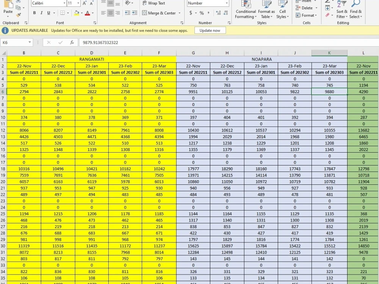Viewport: 379px width, 284px height.
Task: Open Find & Select menu
Action: pos(356,10)
